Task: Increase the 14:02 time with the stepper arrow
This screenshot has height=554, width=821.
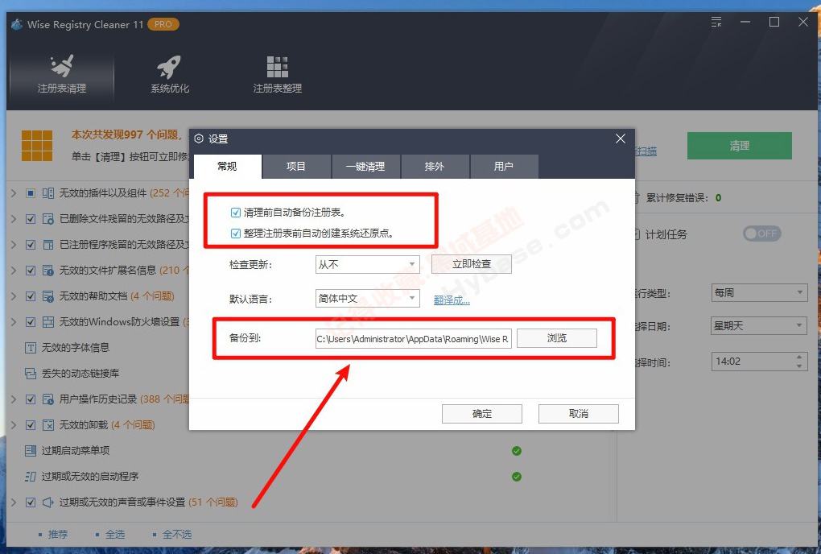Action: pos(801,357)
